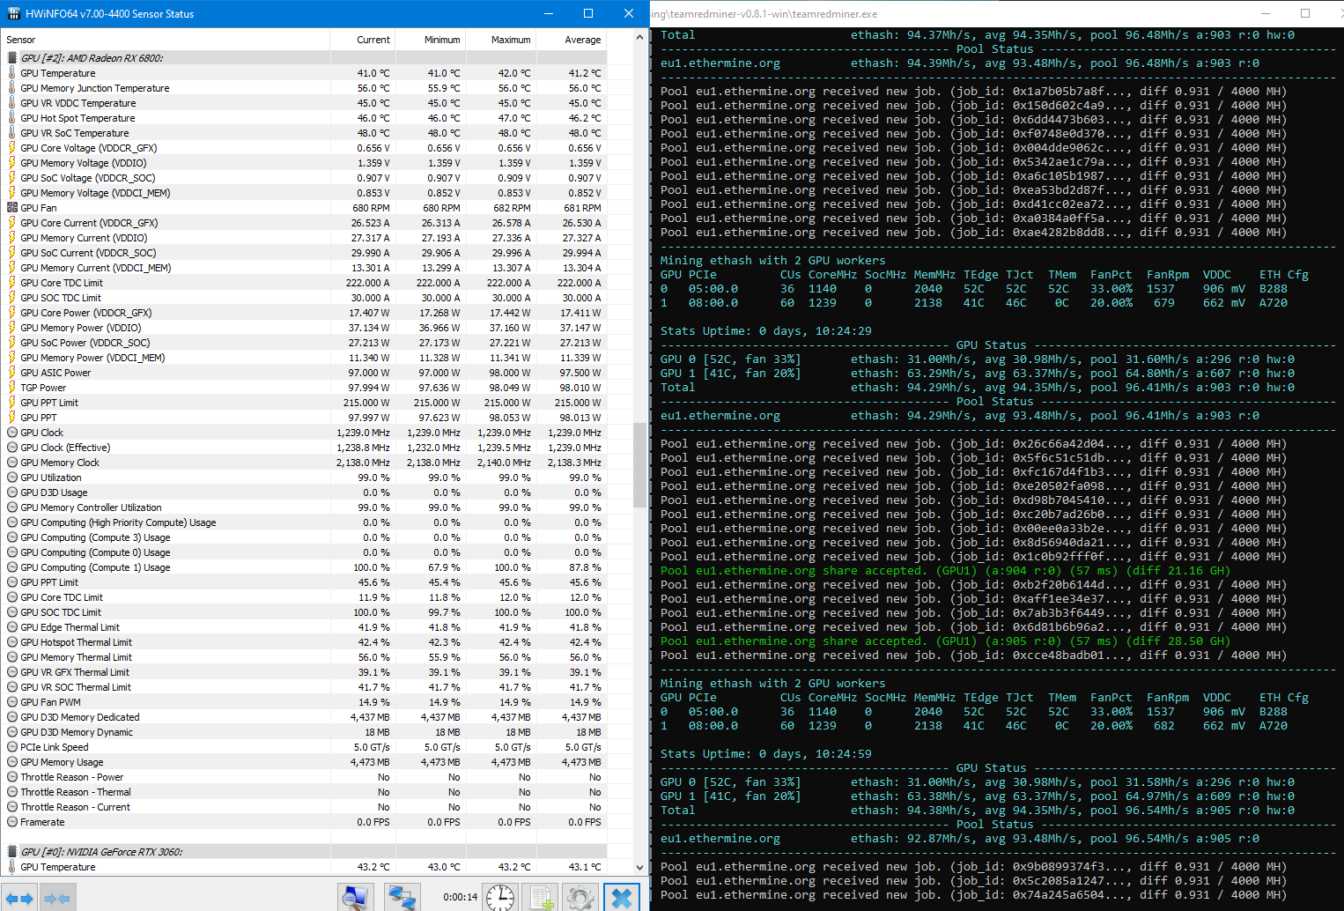1344x911 pixels.
Task: Select the GPU Clock (Effective) row
Action: coord(304,448)
